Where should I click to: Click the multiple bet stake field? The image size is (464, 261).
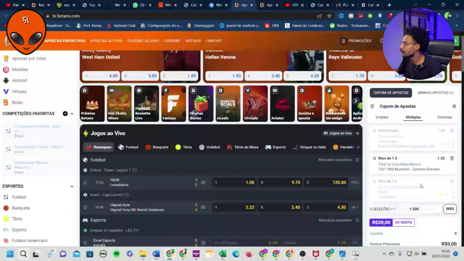432,209
